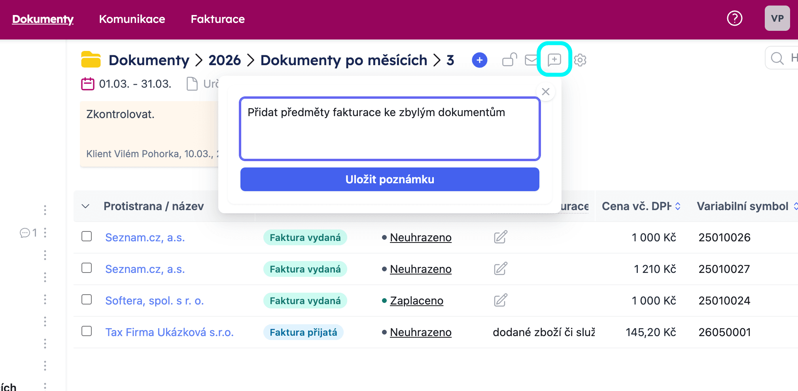Click the highlighted add-note icon
This screenshot has width=798, height=391.
click(555, 59)
